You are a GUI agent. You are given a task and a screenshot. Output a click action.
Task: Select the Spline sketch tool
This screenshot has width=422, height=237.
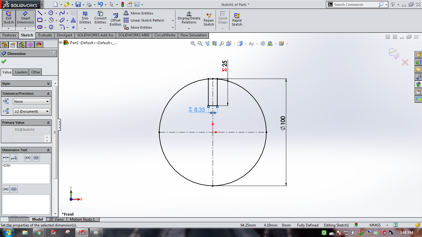point(62,13)
